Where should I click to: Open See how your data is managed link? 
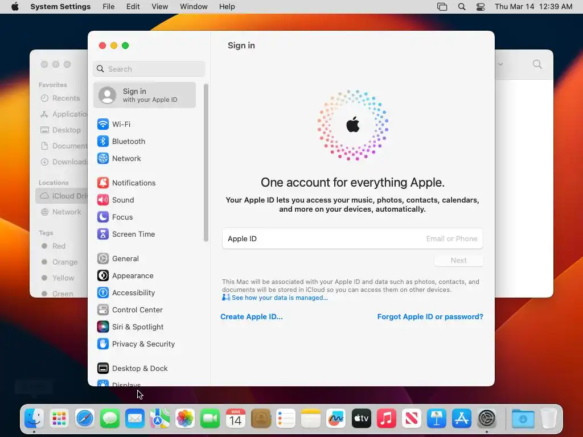tap(280, 298)
